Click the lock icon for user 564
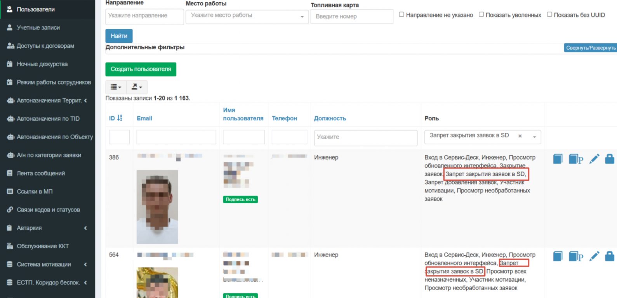617x298 pixels. 609,256
